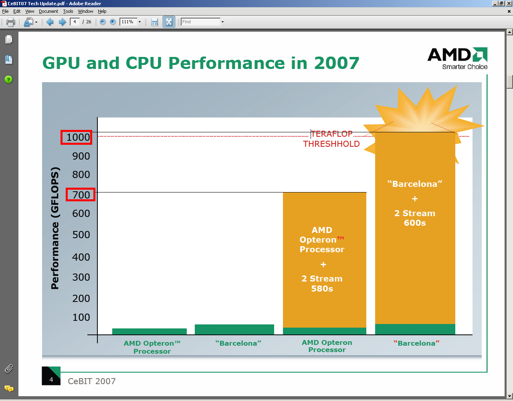Click the green How To help icon
The image size is (513, 401).
click(x=8, y=79)
